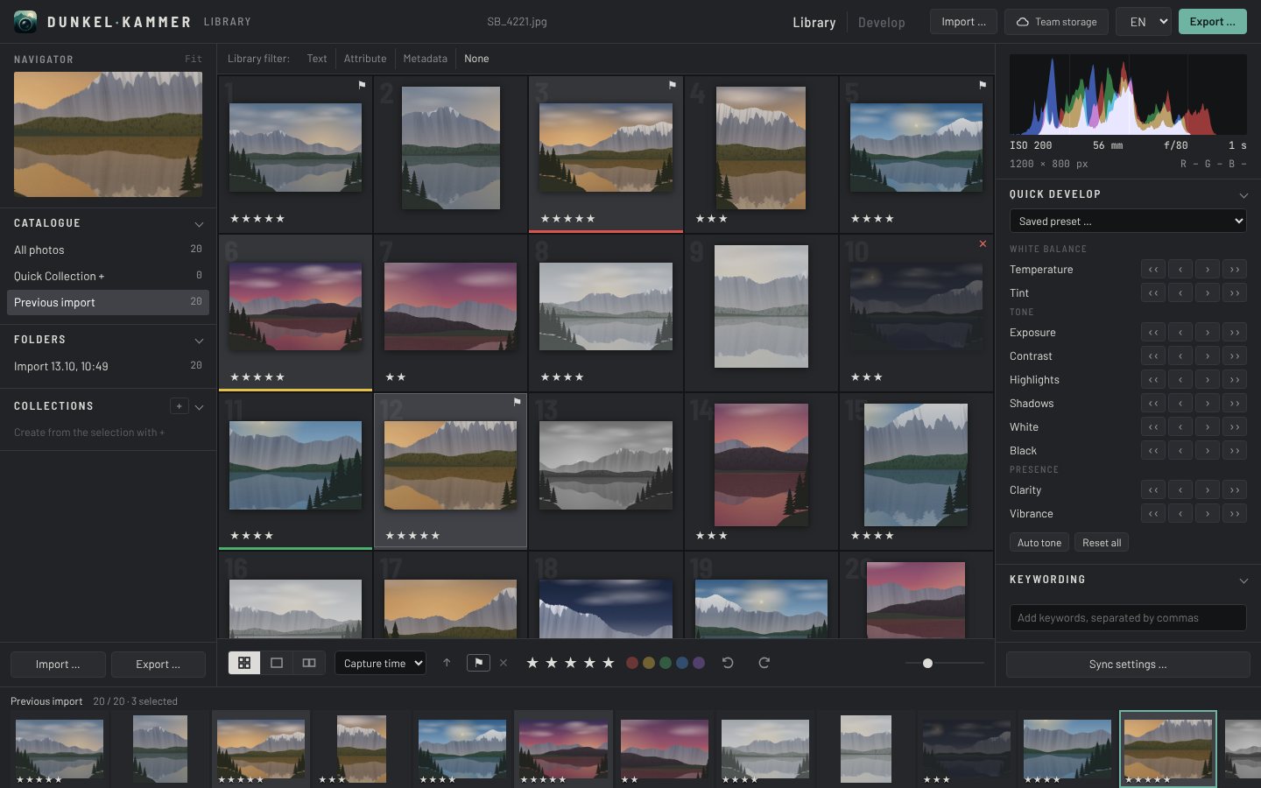Decrease Shadows by a small step
This screenshot has height=788, width=1261.
(1180, 404)
